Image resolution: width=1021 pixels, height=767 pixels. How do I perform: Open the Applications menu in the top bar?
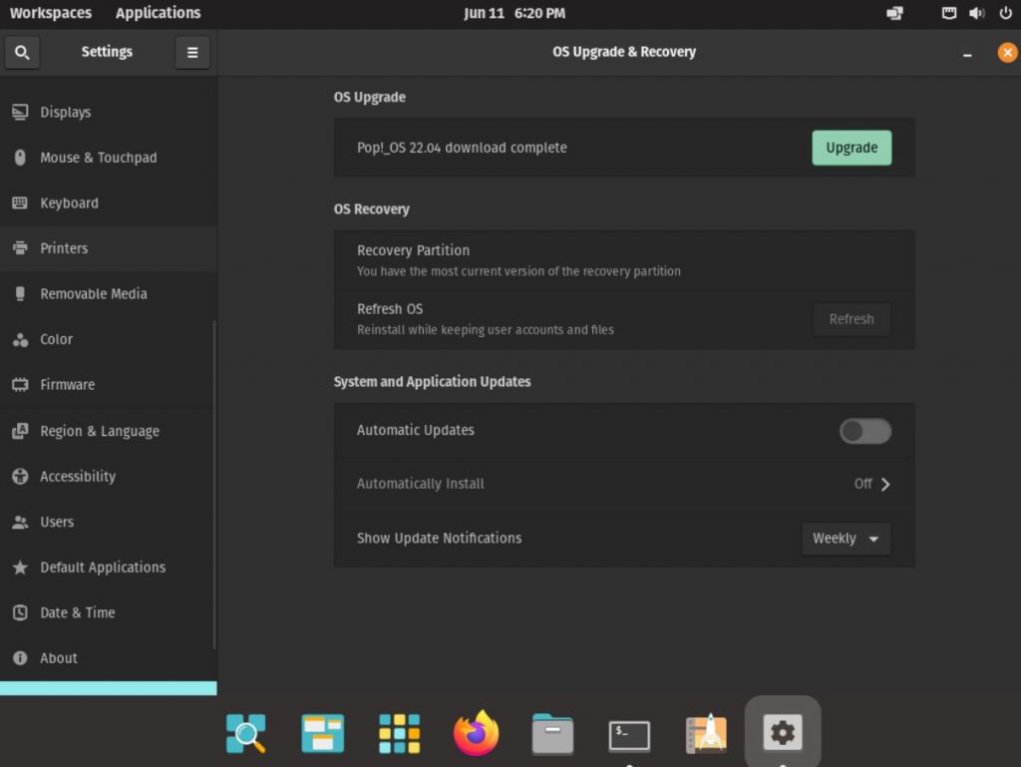pyautogui.click(x=157, y=13)
